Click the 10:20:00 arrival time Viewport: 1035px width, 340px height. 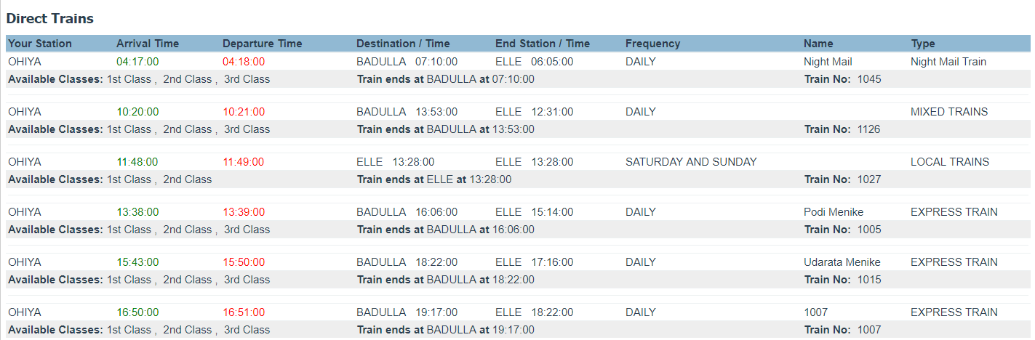(x=137, y=112)
